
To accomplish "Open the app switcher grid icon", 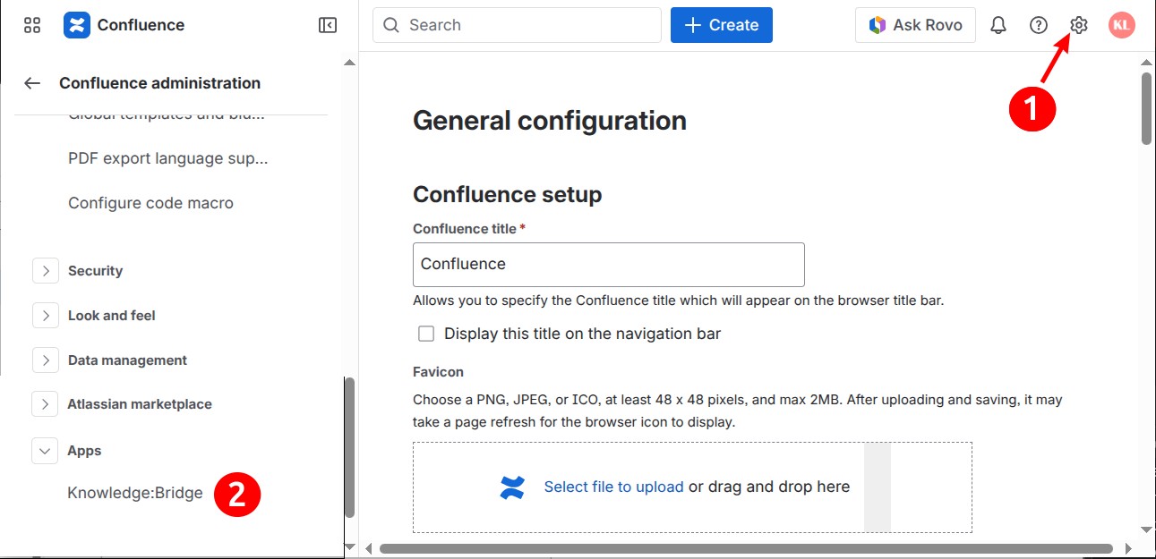I will coord(32,25).
